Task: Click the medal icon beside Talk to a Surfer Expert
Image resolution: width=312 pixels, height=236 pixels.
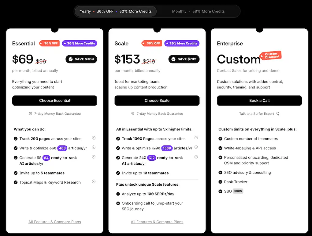Action: (x=278, y=113)
